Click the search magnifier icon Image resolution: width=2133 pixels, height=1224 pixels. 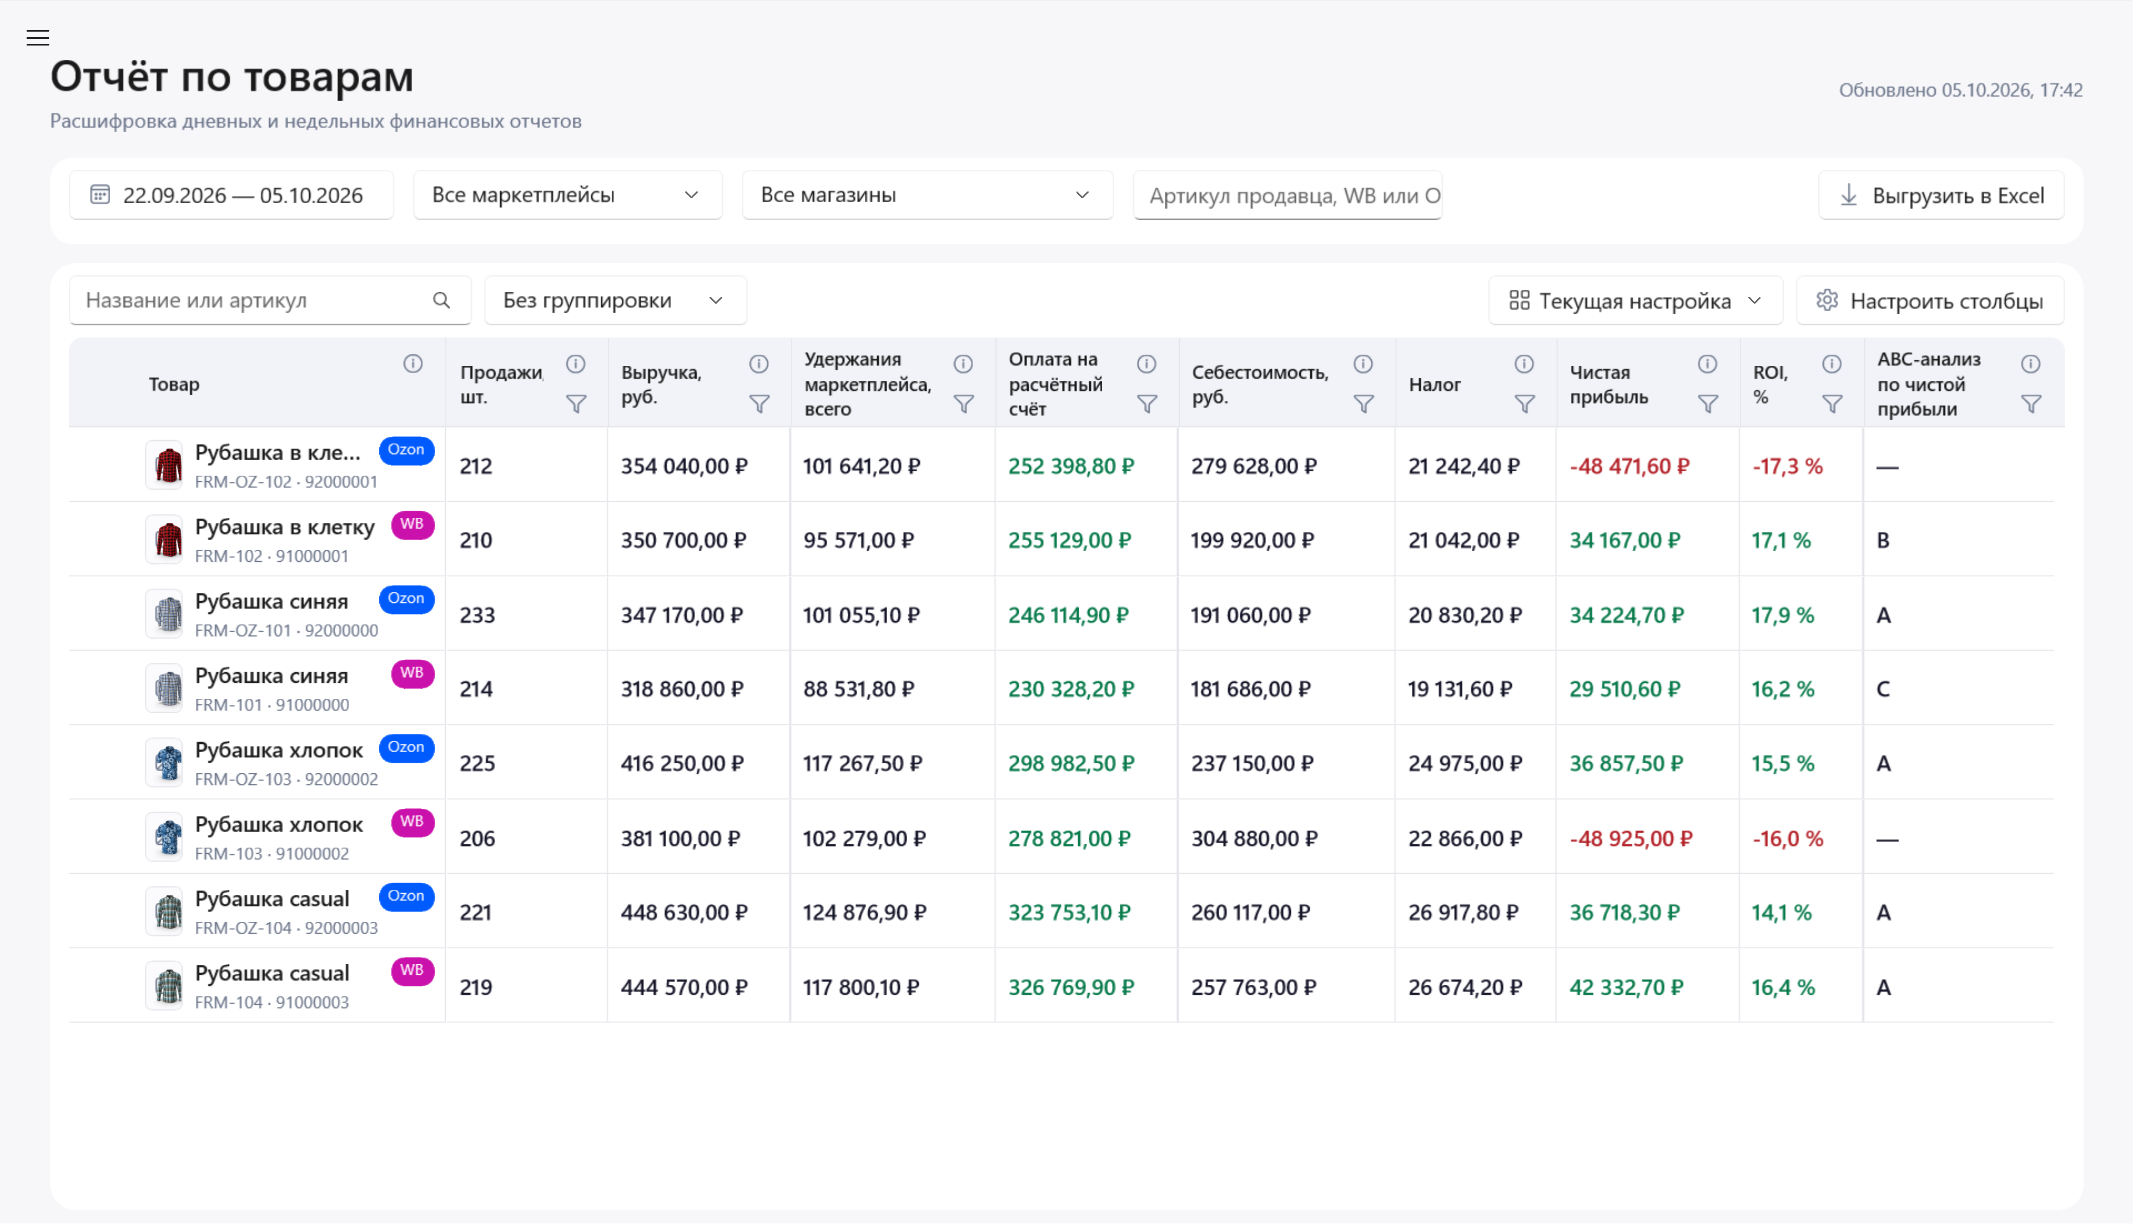pyautogui.click(x=441, y=300)
